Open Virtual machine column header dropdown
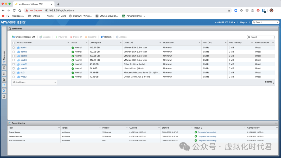Image resolution: width=281 pixels, height=158 pixels. pos(68,43)
